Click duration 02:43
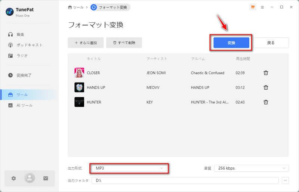This screenshot has height=192, width=299. [x=240, y=102]
